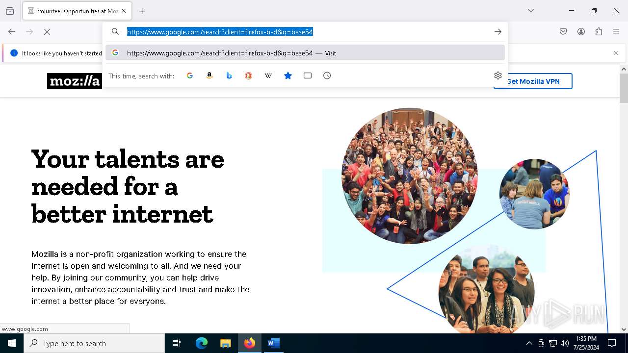
Task: Open network status in tray
Action: click(x=553, y=343)
